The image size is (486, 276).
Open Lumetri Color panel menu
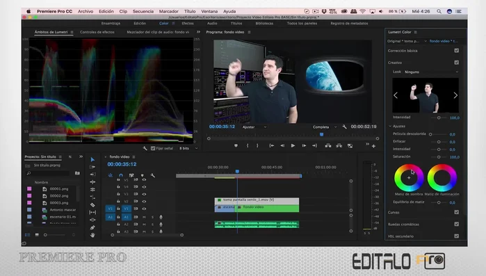point(415,32)
